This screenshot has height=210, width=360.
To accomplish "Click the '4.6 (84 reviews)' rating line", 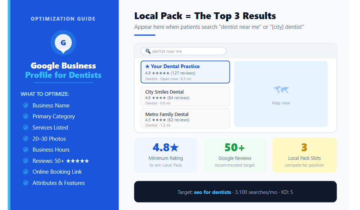I will [x=167, y=98].
